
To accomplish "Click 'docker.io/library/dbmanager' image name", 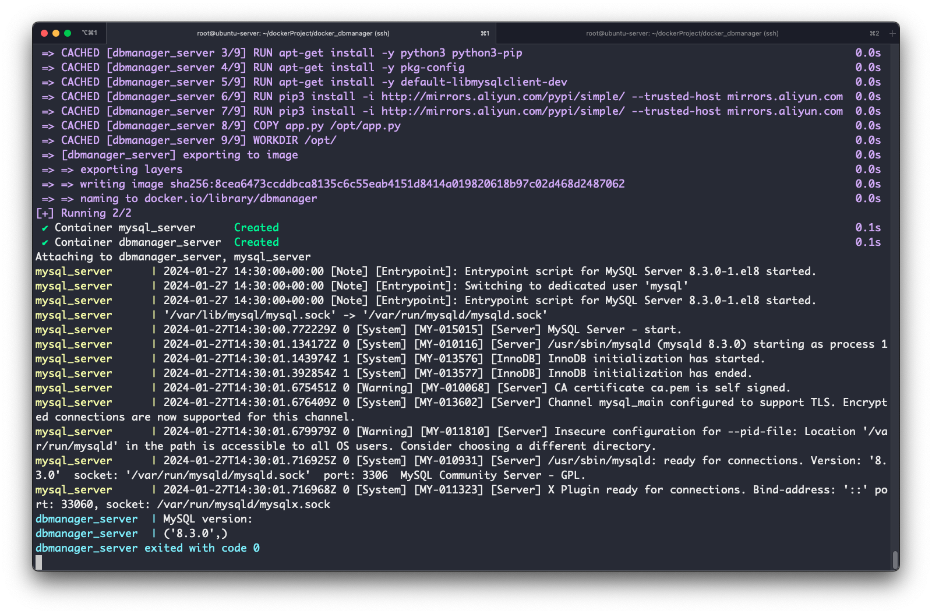I will click(231, 199).
